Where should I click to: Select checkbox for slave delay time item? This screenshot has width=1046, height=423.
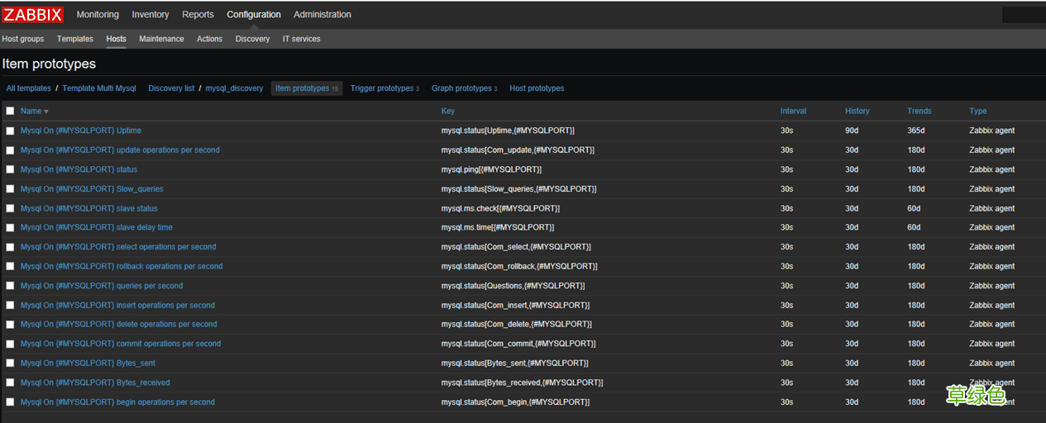click(10, 227)
